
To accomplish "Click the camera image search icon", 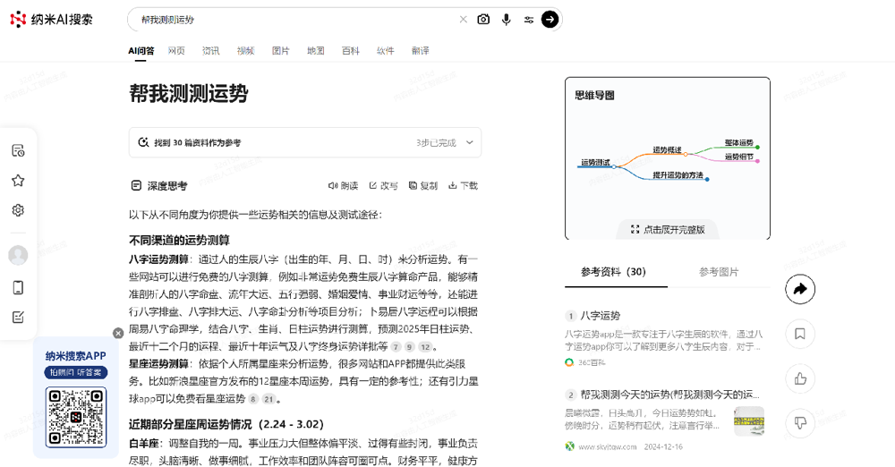I will coord(483,20).
